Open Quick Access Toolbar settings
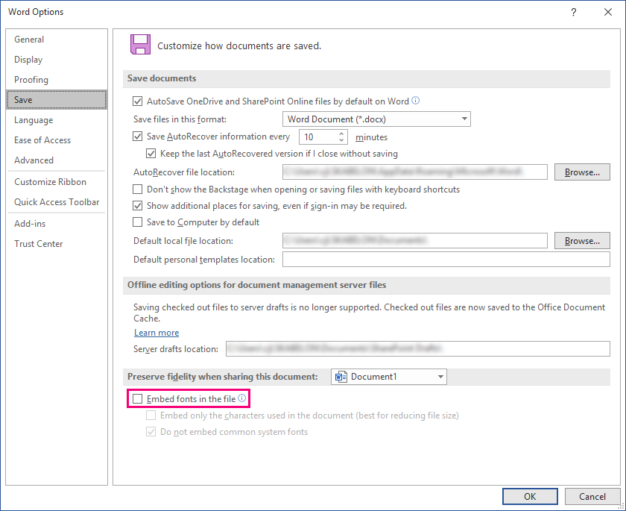 coord(57,201)
